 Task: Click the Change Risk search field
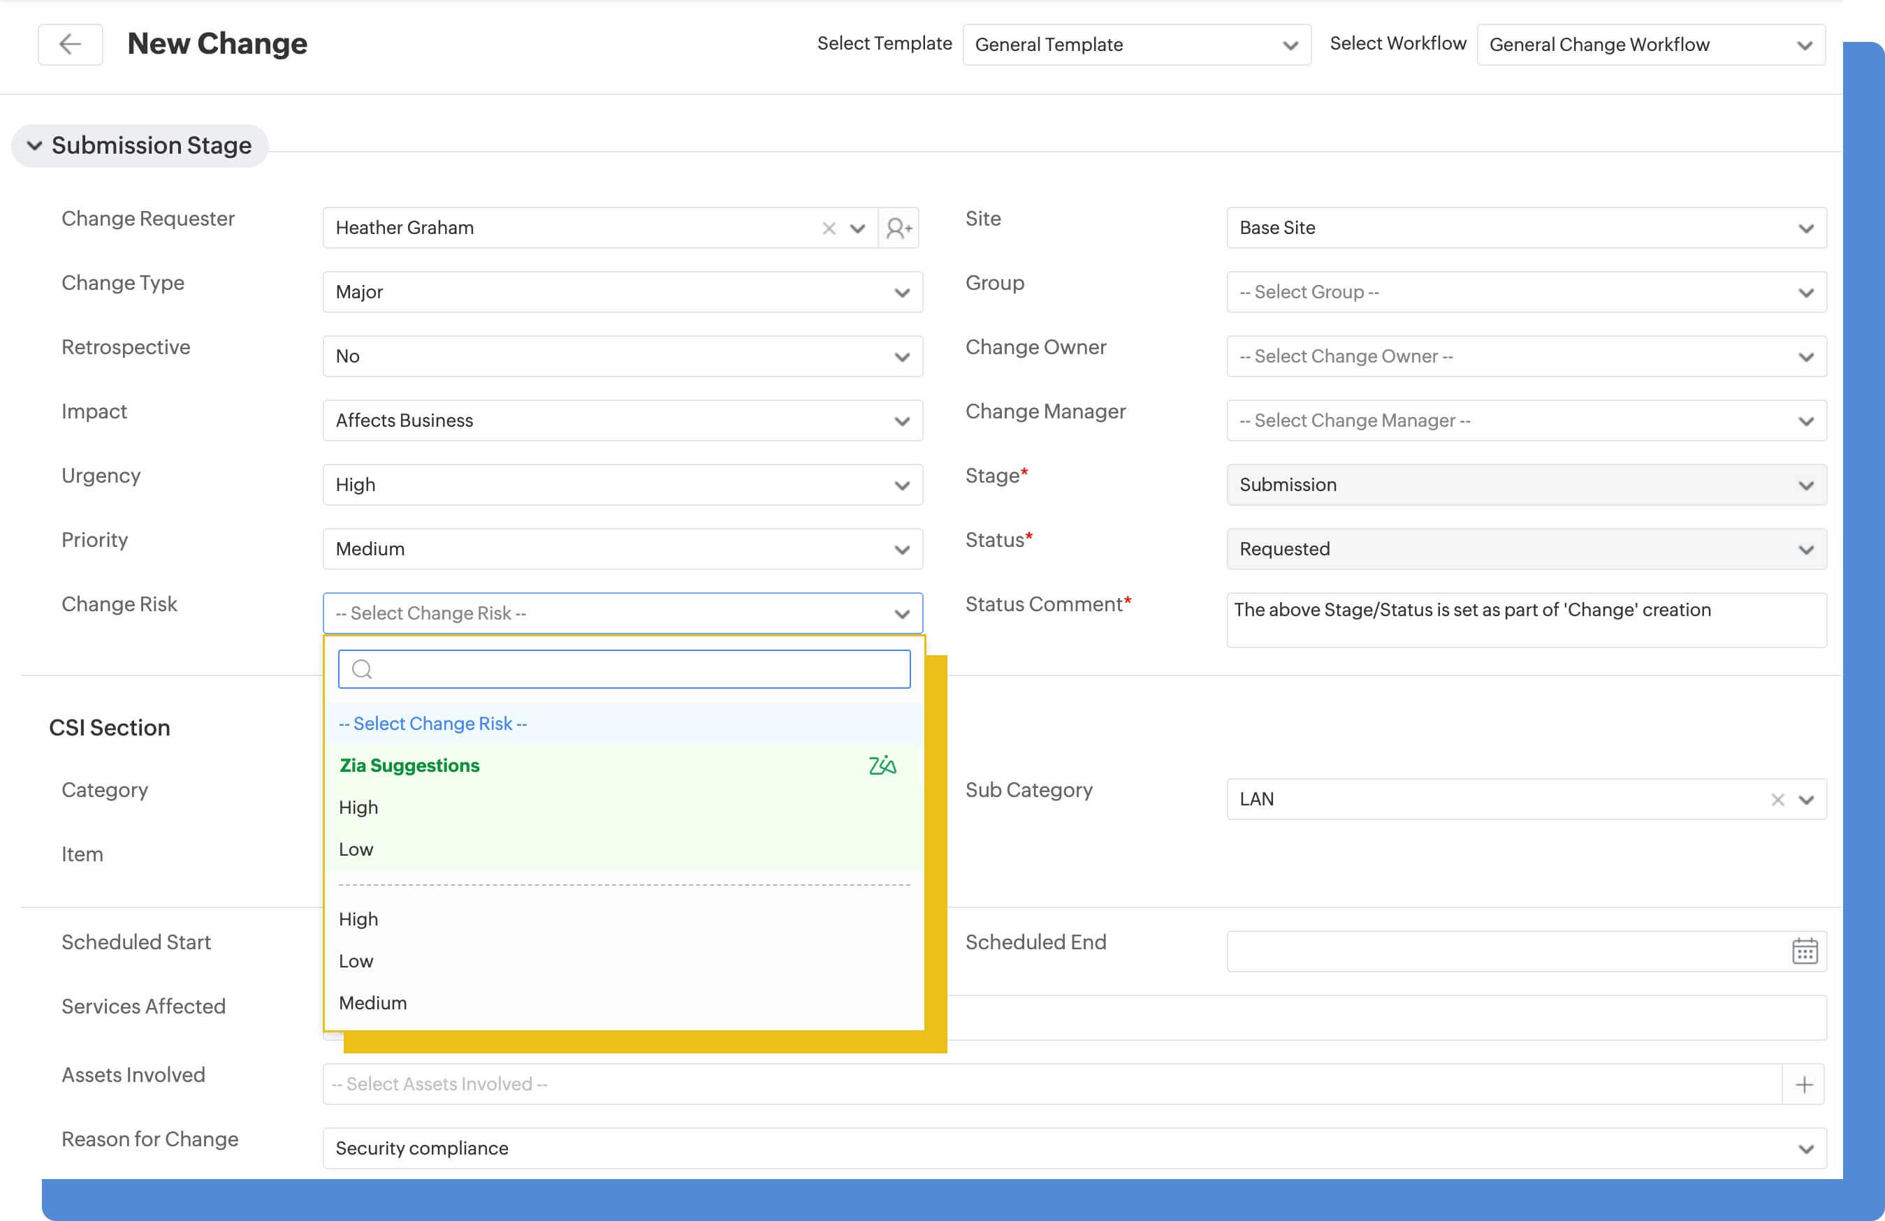634,670
